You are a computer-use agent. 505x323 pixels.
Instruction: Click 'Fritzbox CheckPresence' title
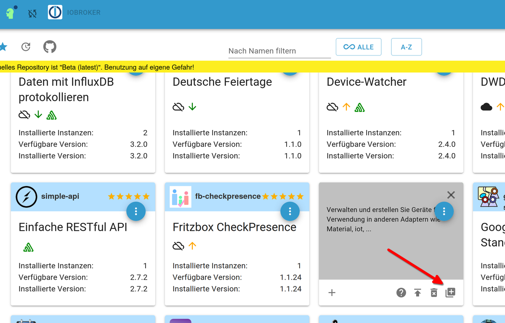pyautogui.click(x=234, y=228)
